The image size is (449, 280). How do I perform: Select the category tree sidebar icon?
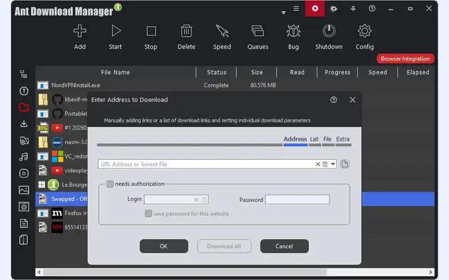(24, 74)
